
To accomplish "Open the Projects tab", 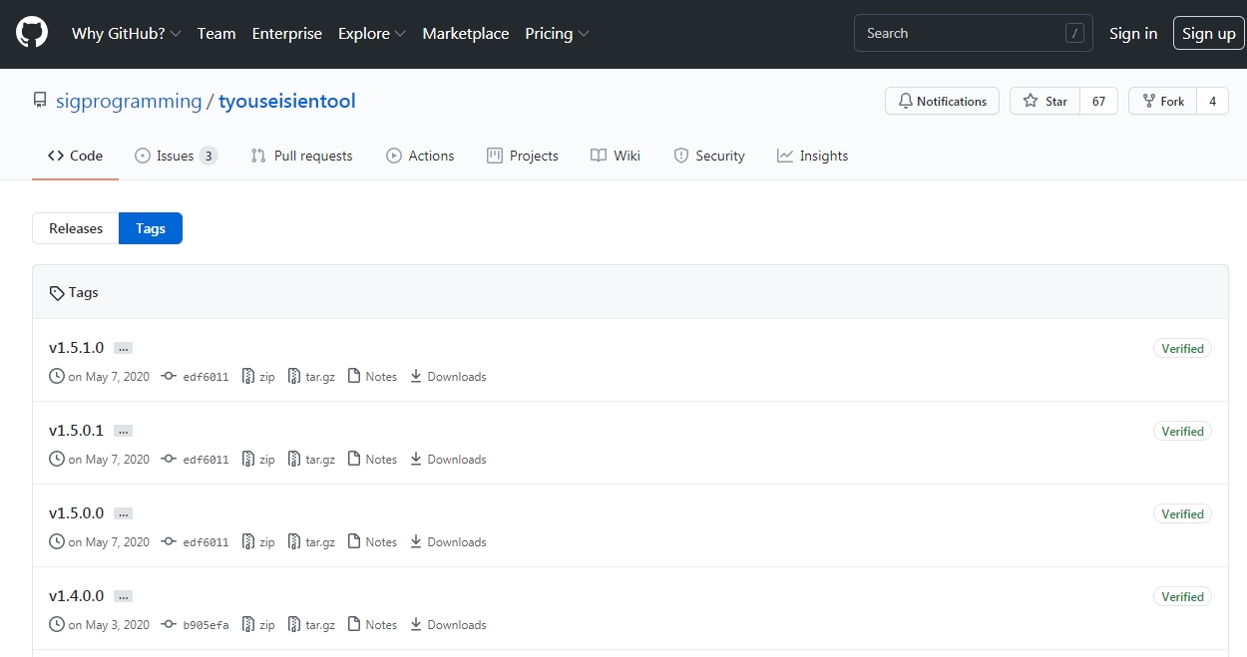I will (523, 156).
